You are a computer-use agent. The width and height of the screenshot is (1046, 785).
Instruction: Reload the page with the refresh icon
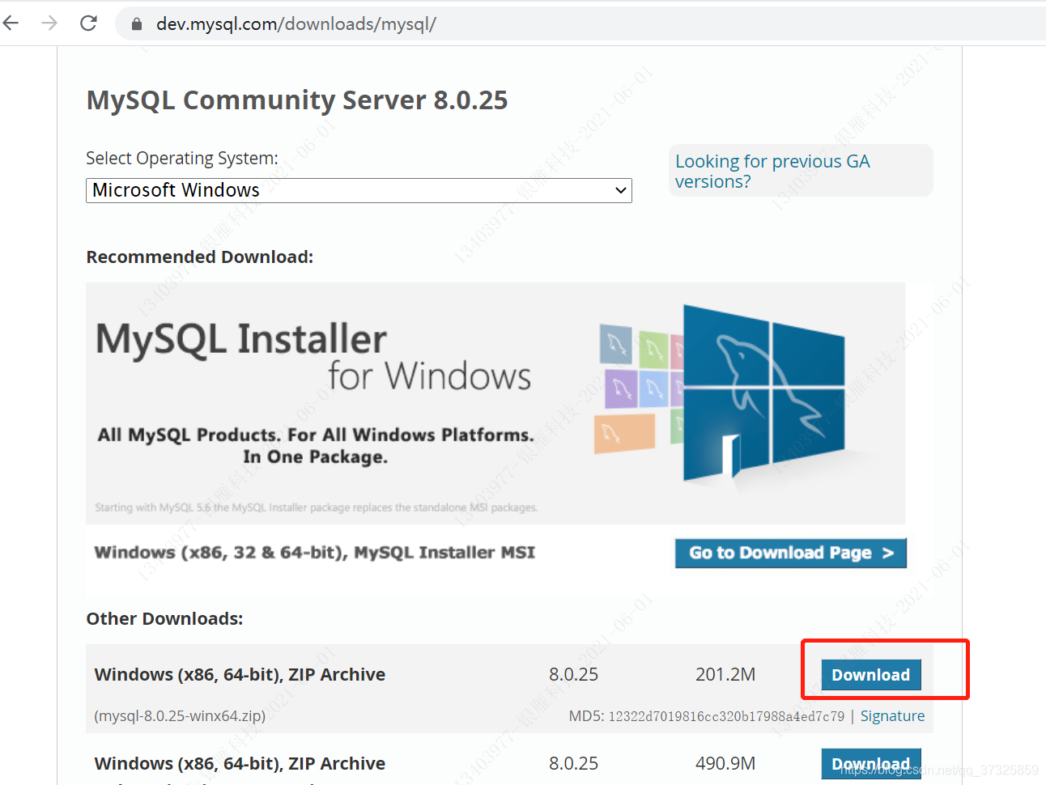pos(88,23)
